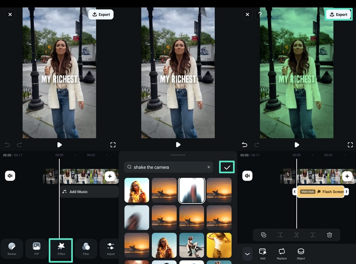Image resolution: width=356 pixels, height=264 pixels.
Task: Undo the last action in left screen
Action: [x=7, y=145]
